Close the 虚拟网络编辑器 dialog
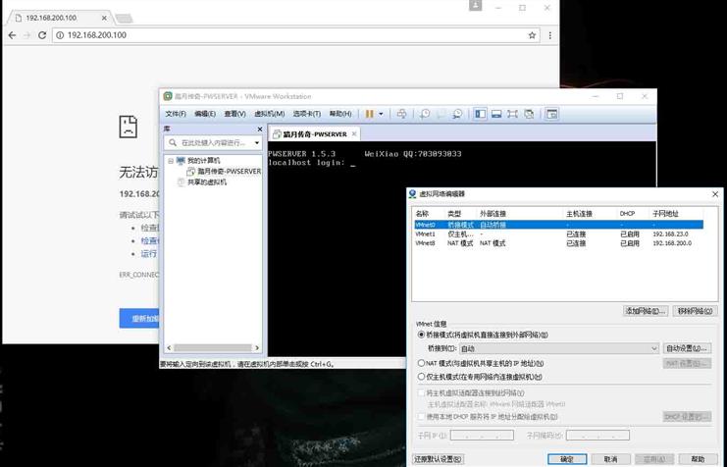Screen dimensions: 727x467 tap(715, 194)
